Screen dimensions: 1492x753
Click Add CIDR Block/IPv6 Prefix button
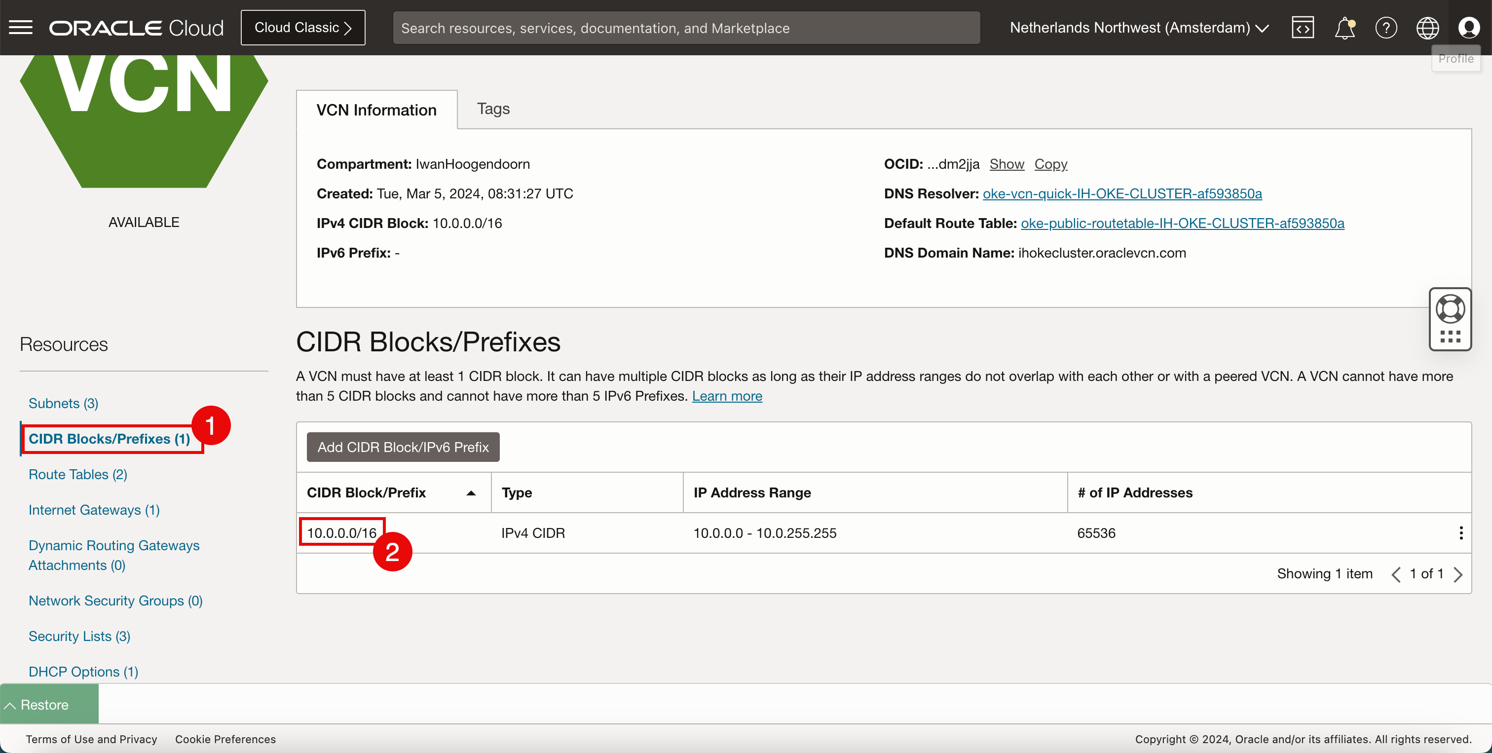[403, 447]
